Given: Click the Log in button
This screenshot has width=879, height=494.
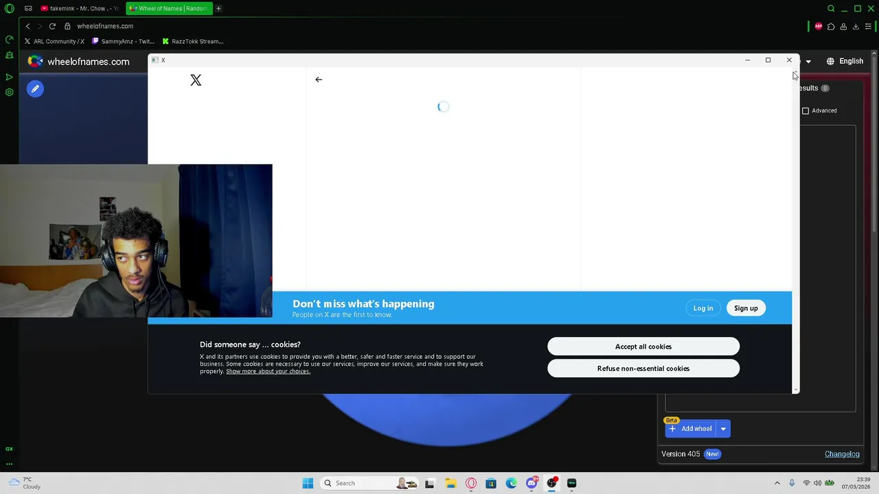Looking at the screenshot, I should [x=703, y=308].
